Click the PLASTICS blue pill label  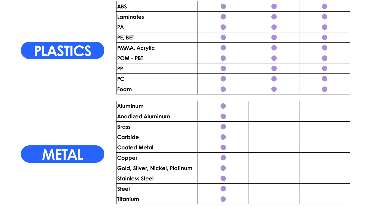62,50
